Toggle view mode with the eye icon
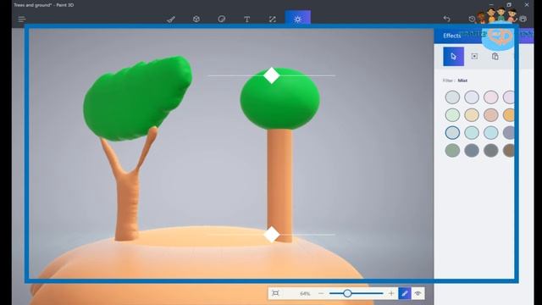Screen dimensions: 542x305 point(418,294)
